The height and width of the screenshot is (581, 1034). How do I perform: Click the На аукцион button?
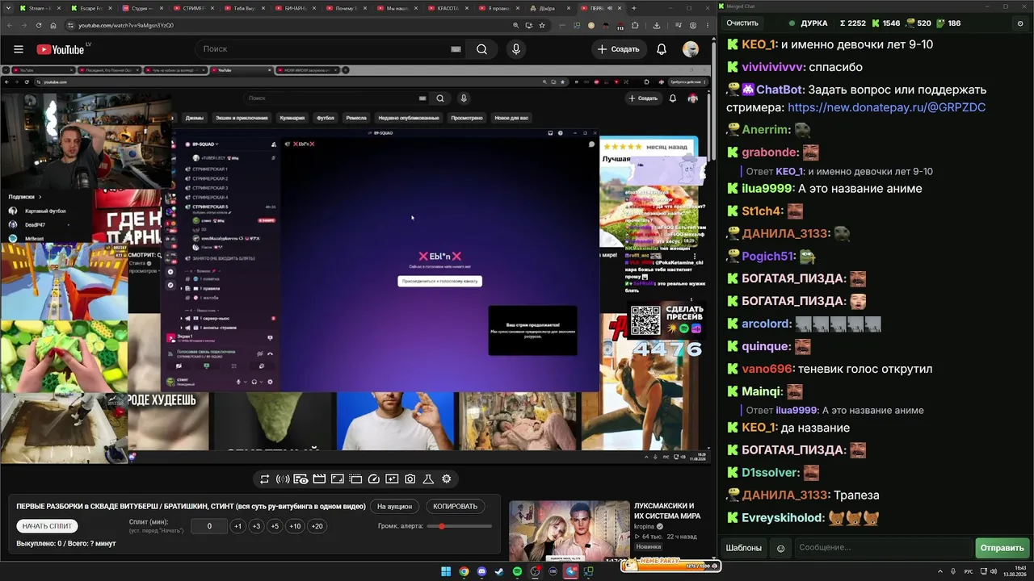click(394, 507)
